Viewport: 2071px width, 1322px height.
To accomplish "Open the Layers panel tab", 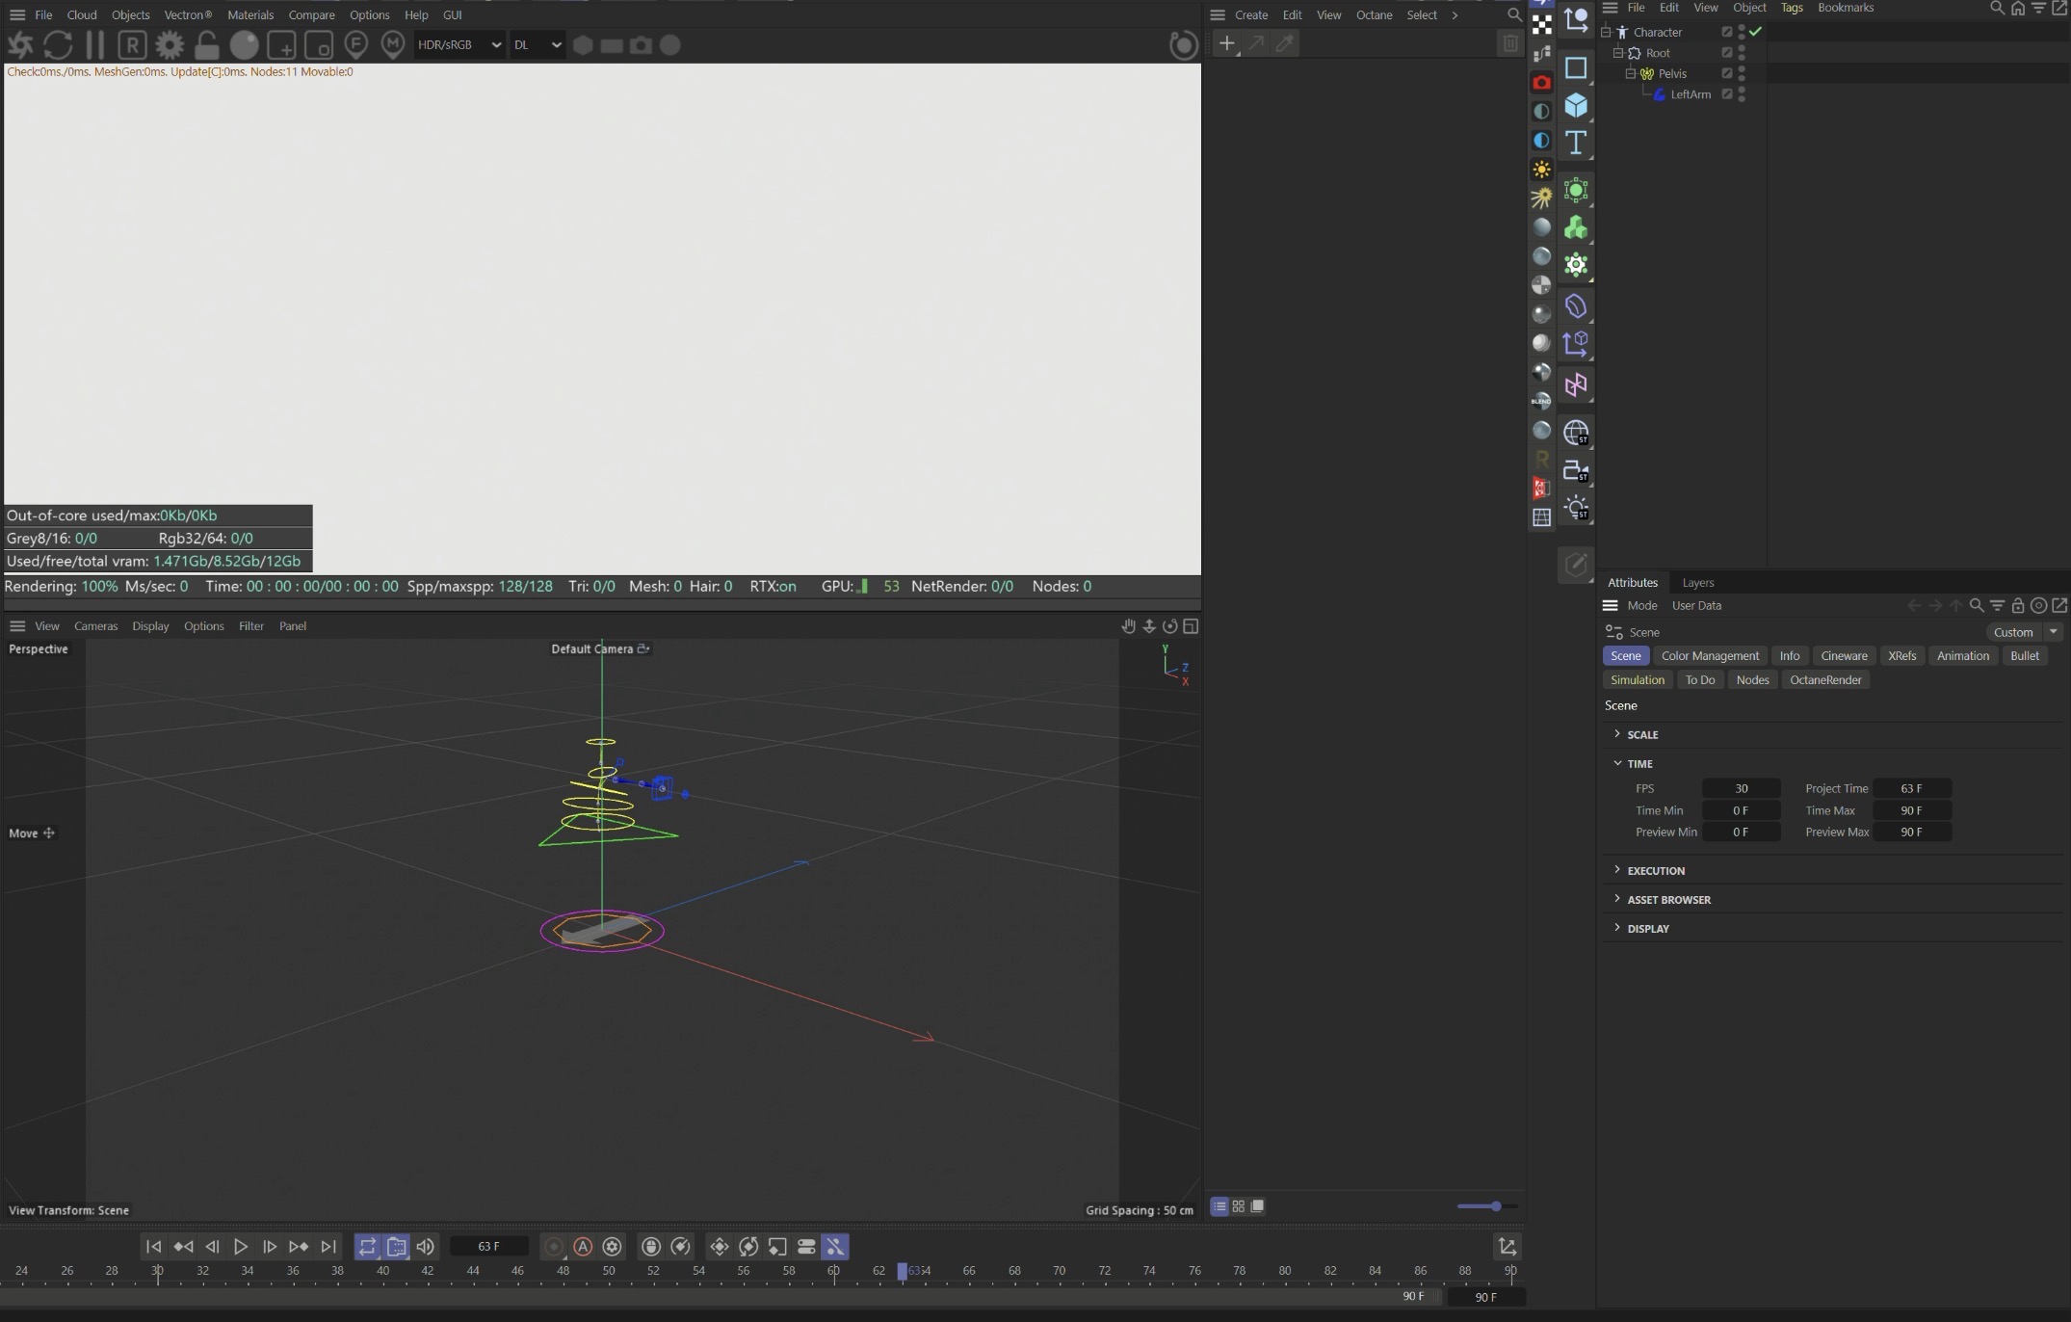I will [x=1697, y=583].
